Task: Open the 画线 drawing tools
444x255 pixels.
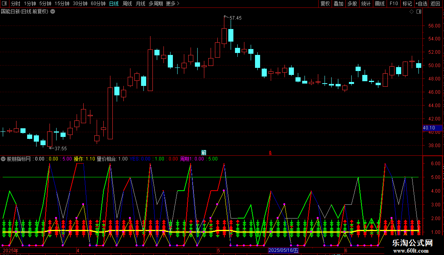Action: [380, 4]
